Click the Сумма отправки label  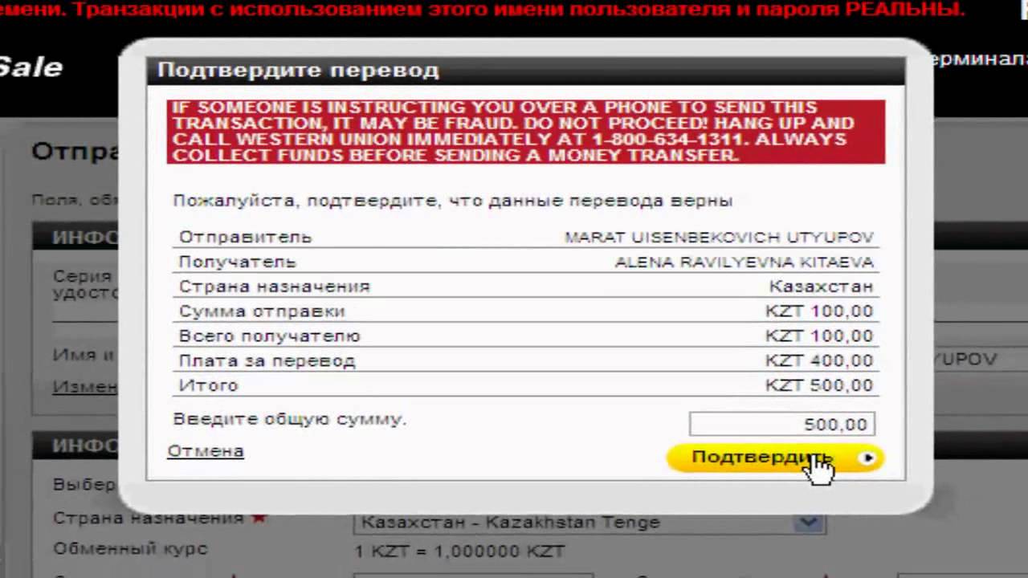click(x=262, y=311)
